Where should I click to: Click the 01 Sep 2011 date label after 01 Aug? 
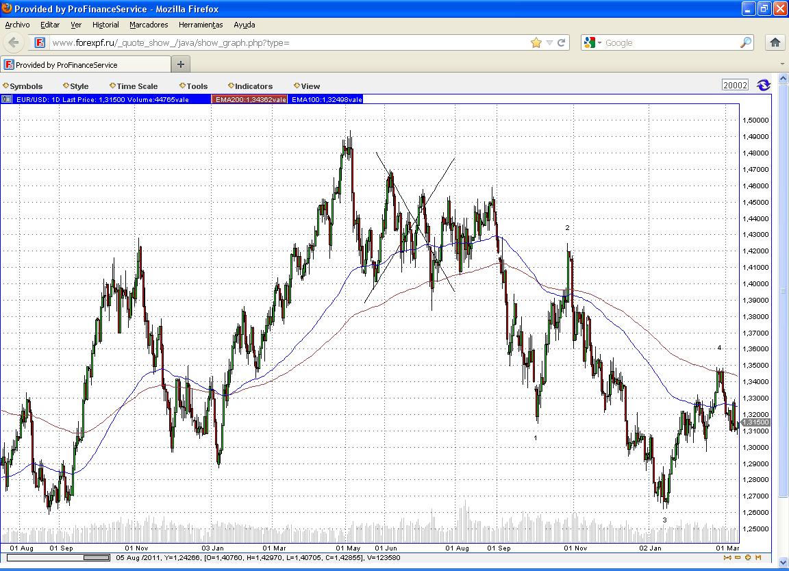tap(499, 548)
